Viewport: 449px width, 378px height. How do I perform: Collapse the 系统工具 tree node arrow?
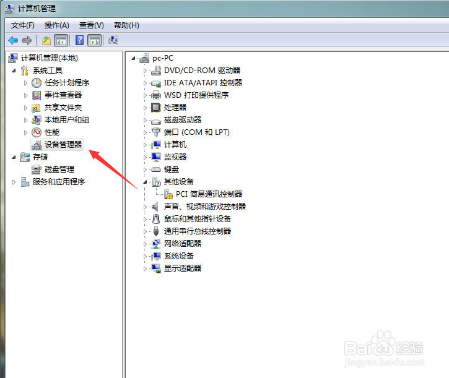(x=14, y=71)
